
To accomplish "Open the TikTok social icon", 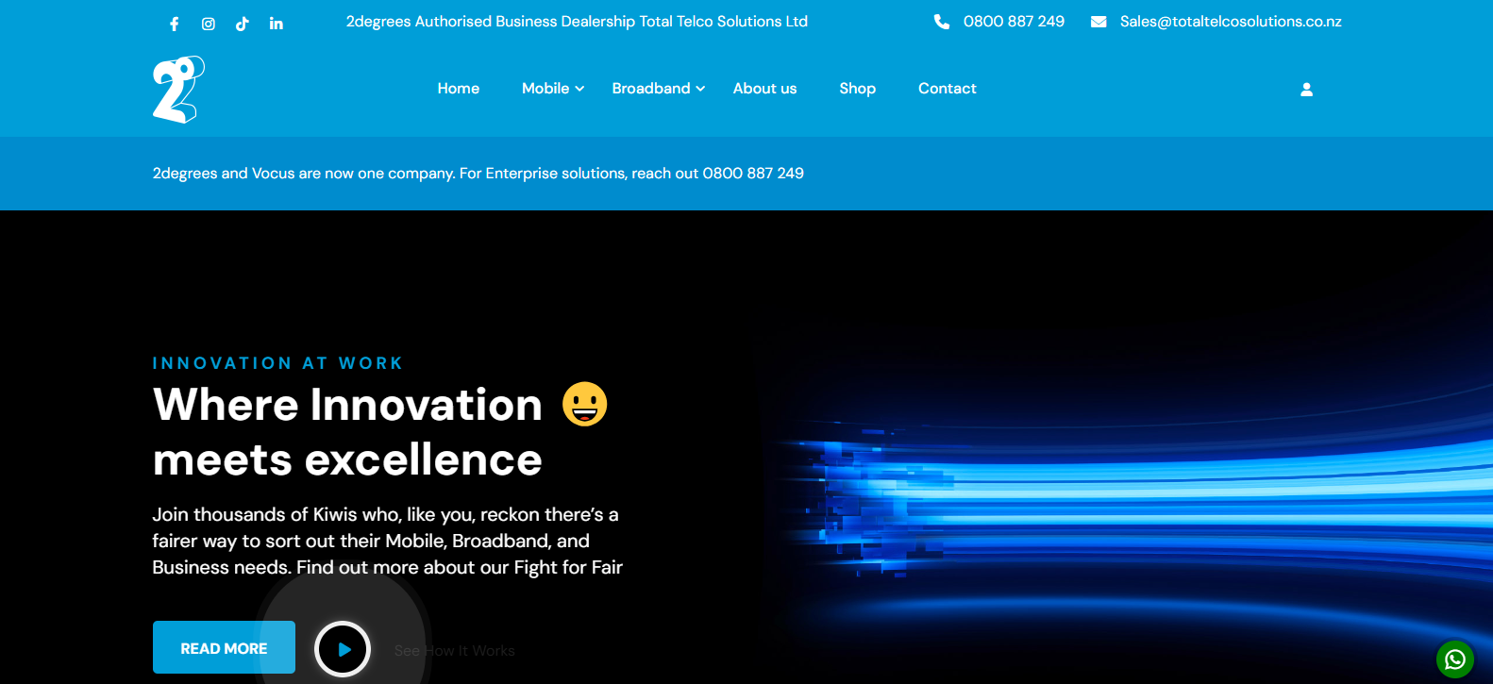I will [x=243, y=24].
